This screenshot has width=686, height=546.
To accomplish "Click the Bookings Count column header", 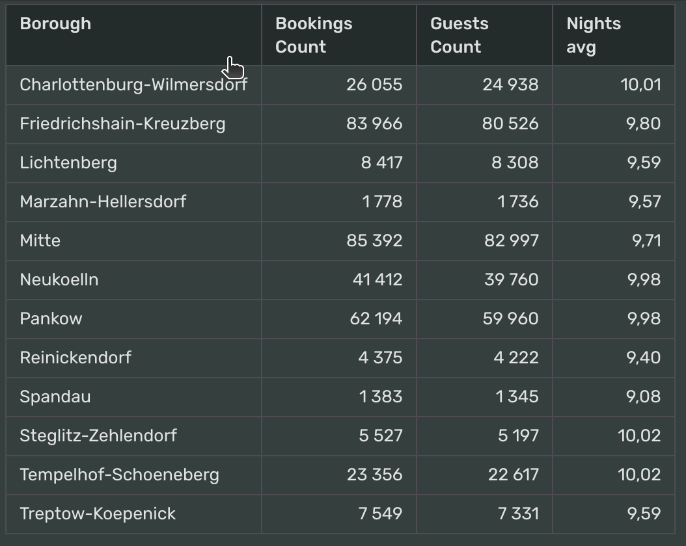I will click(338, 35).
